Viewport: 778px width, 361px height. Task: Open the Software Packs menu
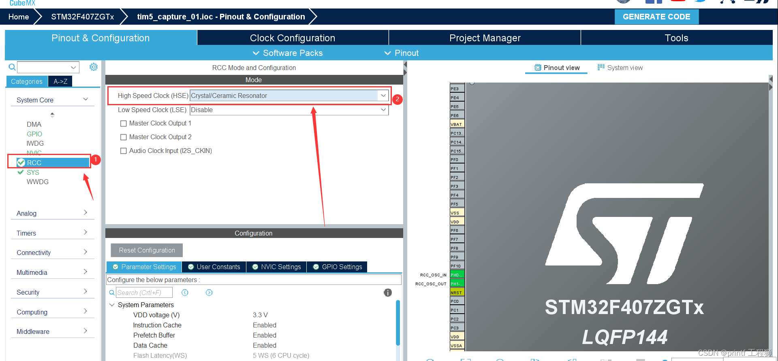pyautogui.click(x=288, y=53)
